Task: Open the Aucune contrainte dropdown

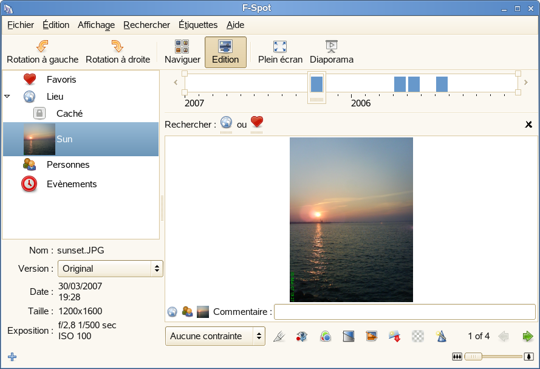Action: pyautogui.click(x=215, y=336)
